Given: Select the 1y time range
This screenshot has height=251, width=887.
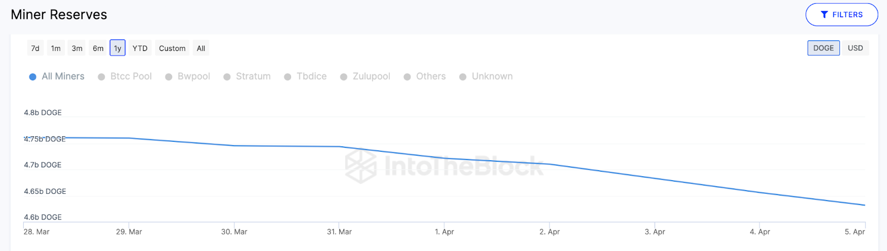Looking at the screenshot, I should click(x=118, y=48).
